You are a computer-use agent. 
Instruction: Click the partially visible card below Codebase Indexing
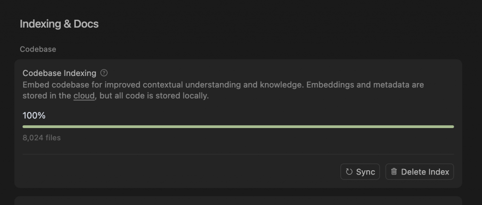238,201
